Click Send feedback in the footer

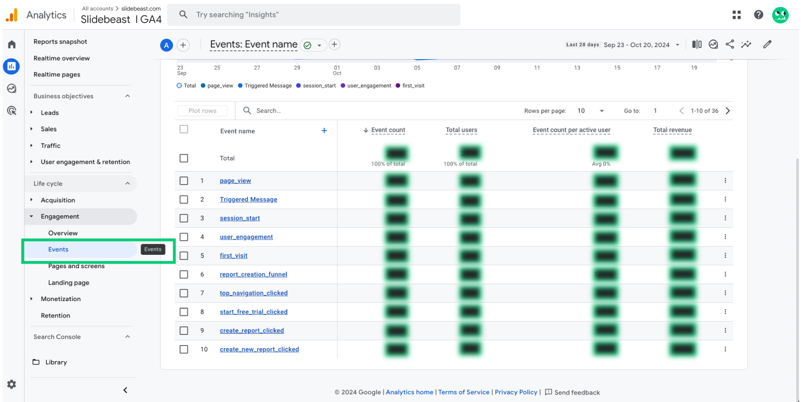pyautogui.click(x=572, y=392)
